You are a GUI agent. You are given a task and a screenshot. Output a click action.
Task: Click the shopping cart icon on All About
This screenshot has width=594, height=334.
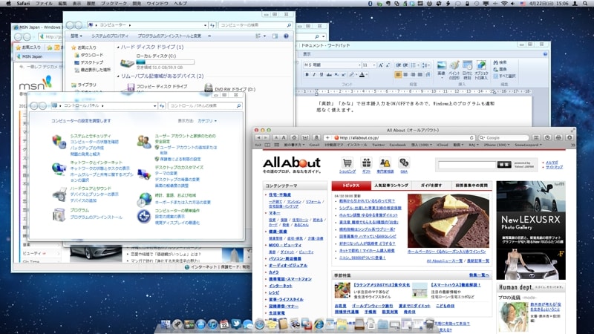347,163
